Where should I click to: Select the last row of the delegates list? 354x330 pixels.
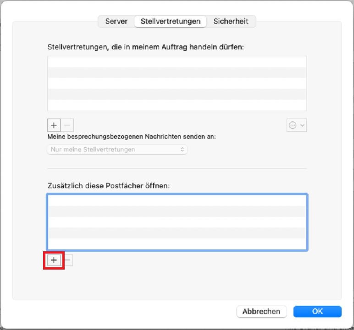[x=177, y=105]
